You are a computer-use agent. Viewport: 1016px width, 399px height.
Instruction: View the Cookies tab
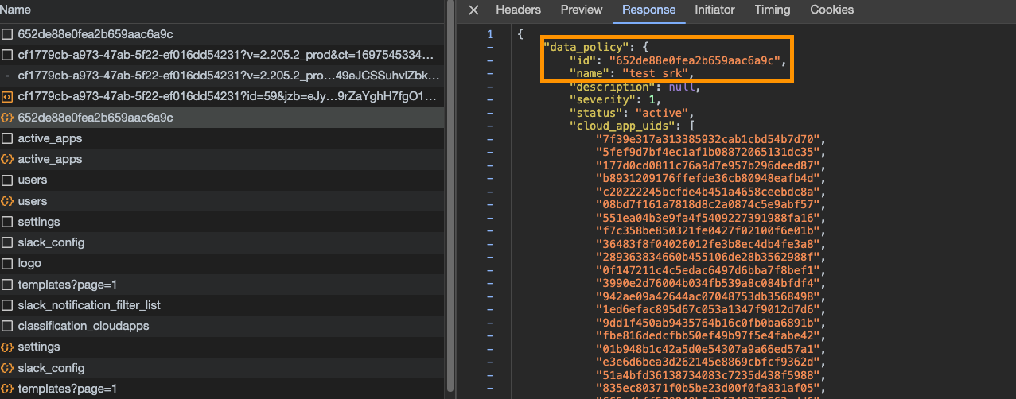831,10
